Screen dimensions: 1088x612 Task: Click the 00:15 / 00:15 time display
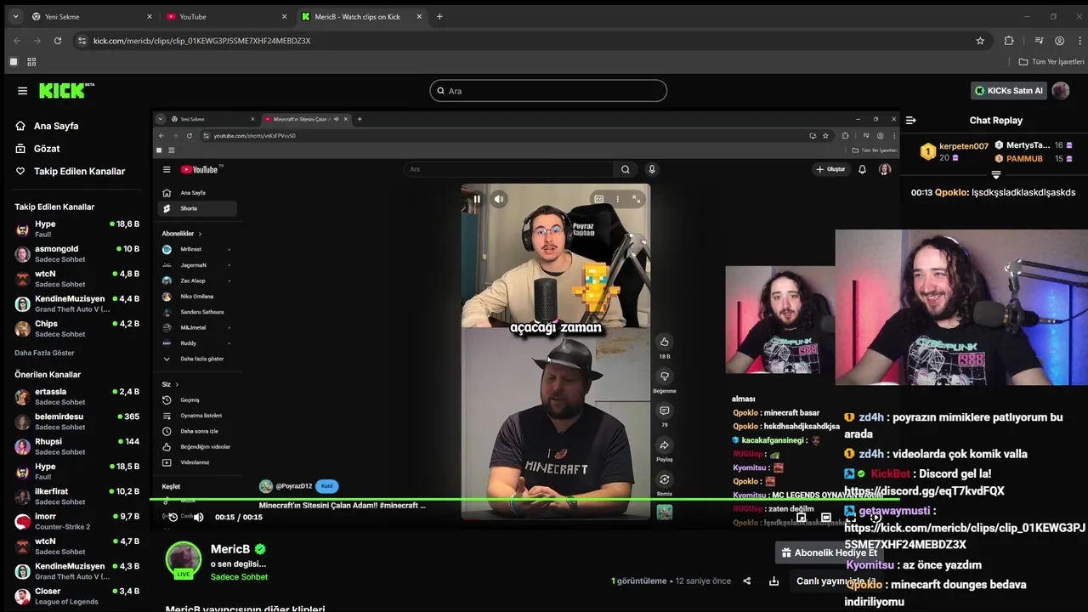pos(238,517)
